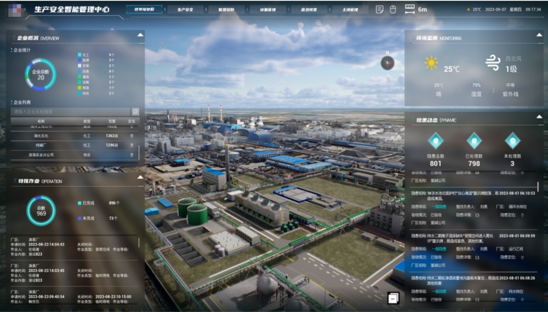Click the 隐患总数 diamond icon
Screen dimensions: 548x312
tap(436, 141)
